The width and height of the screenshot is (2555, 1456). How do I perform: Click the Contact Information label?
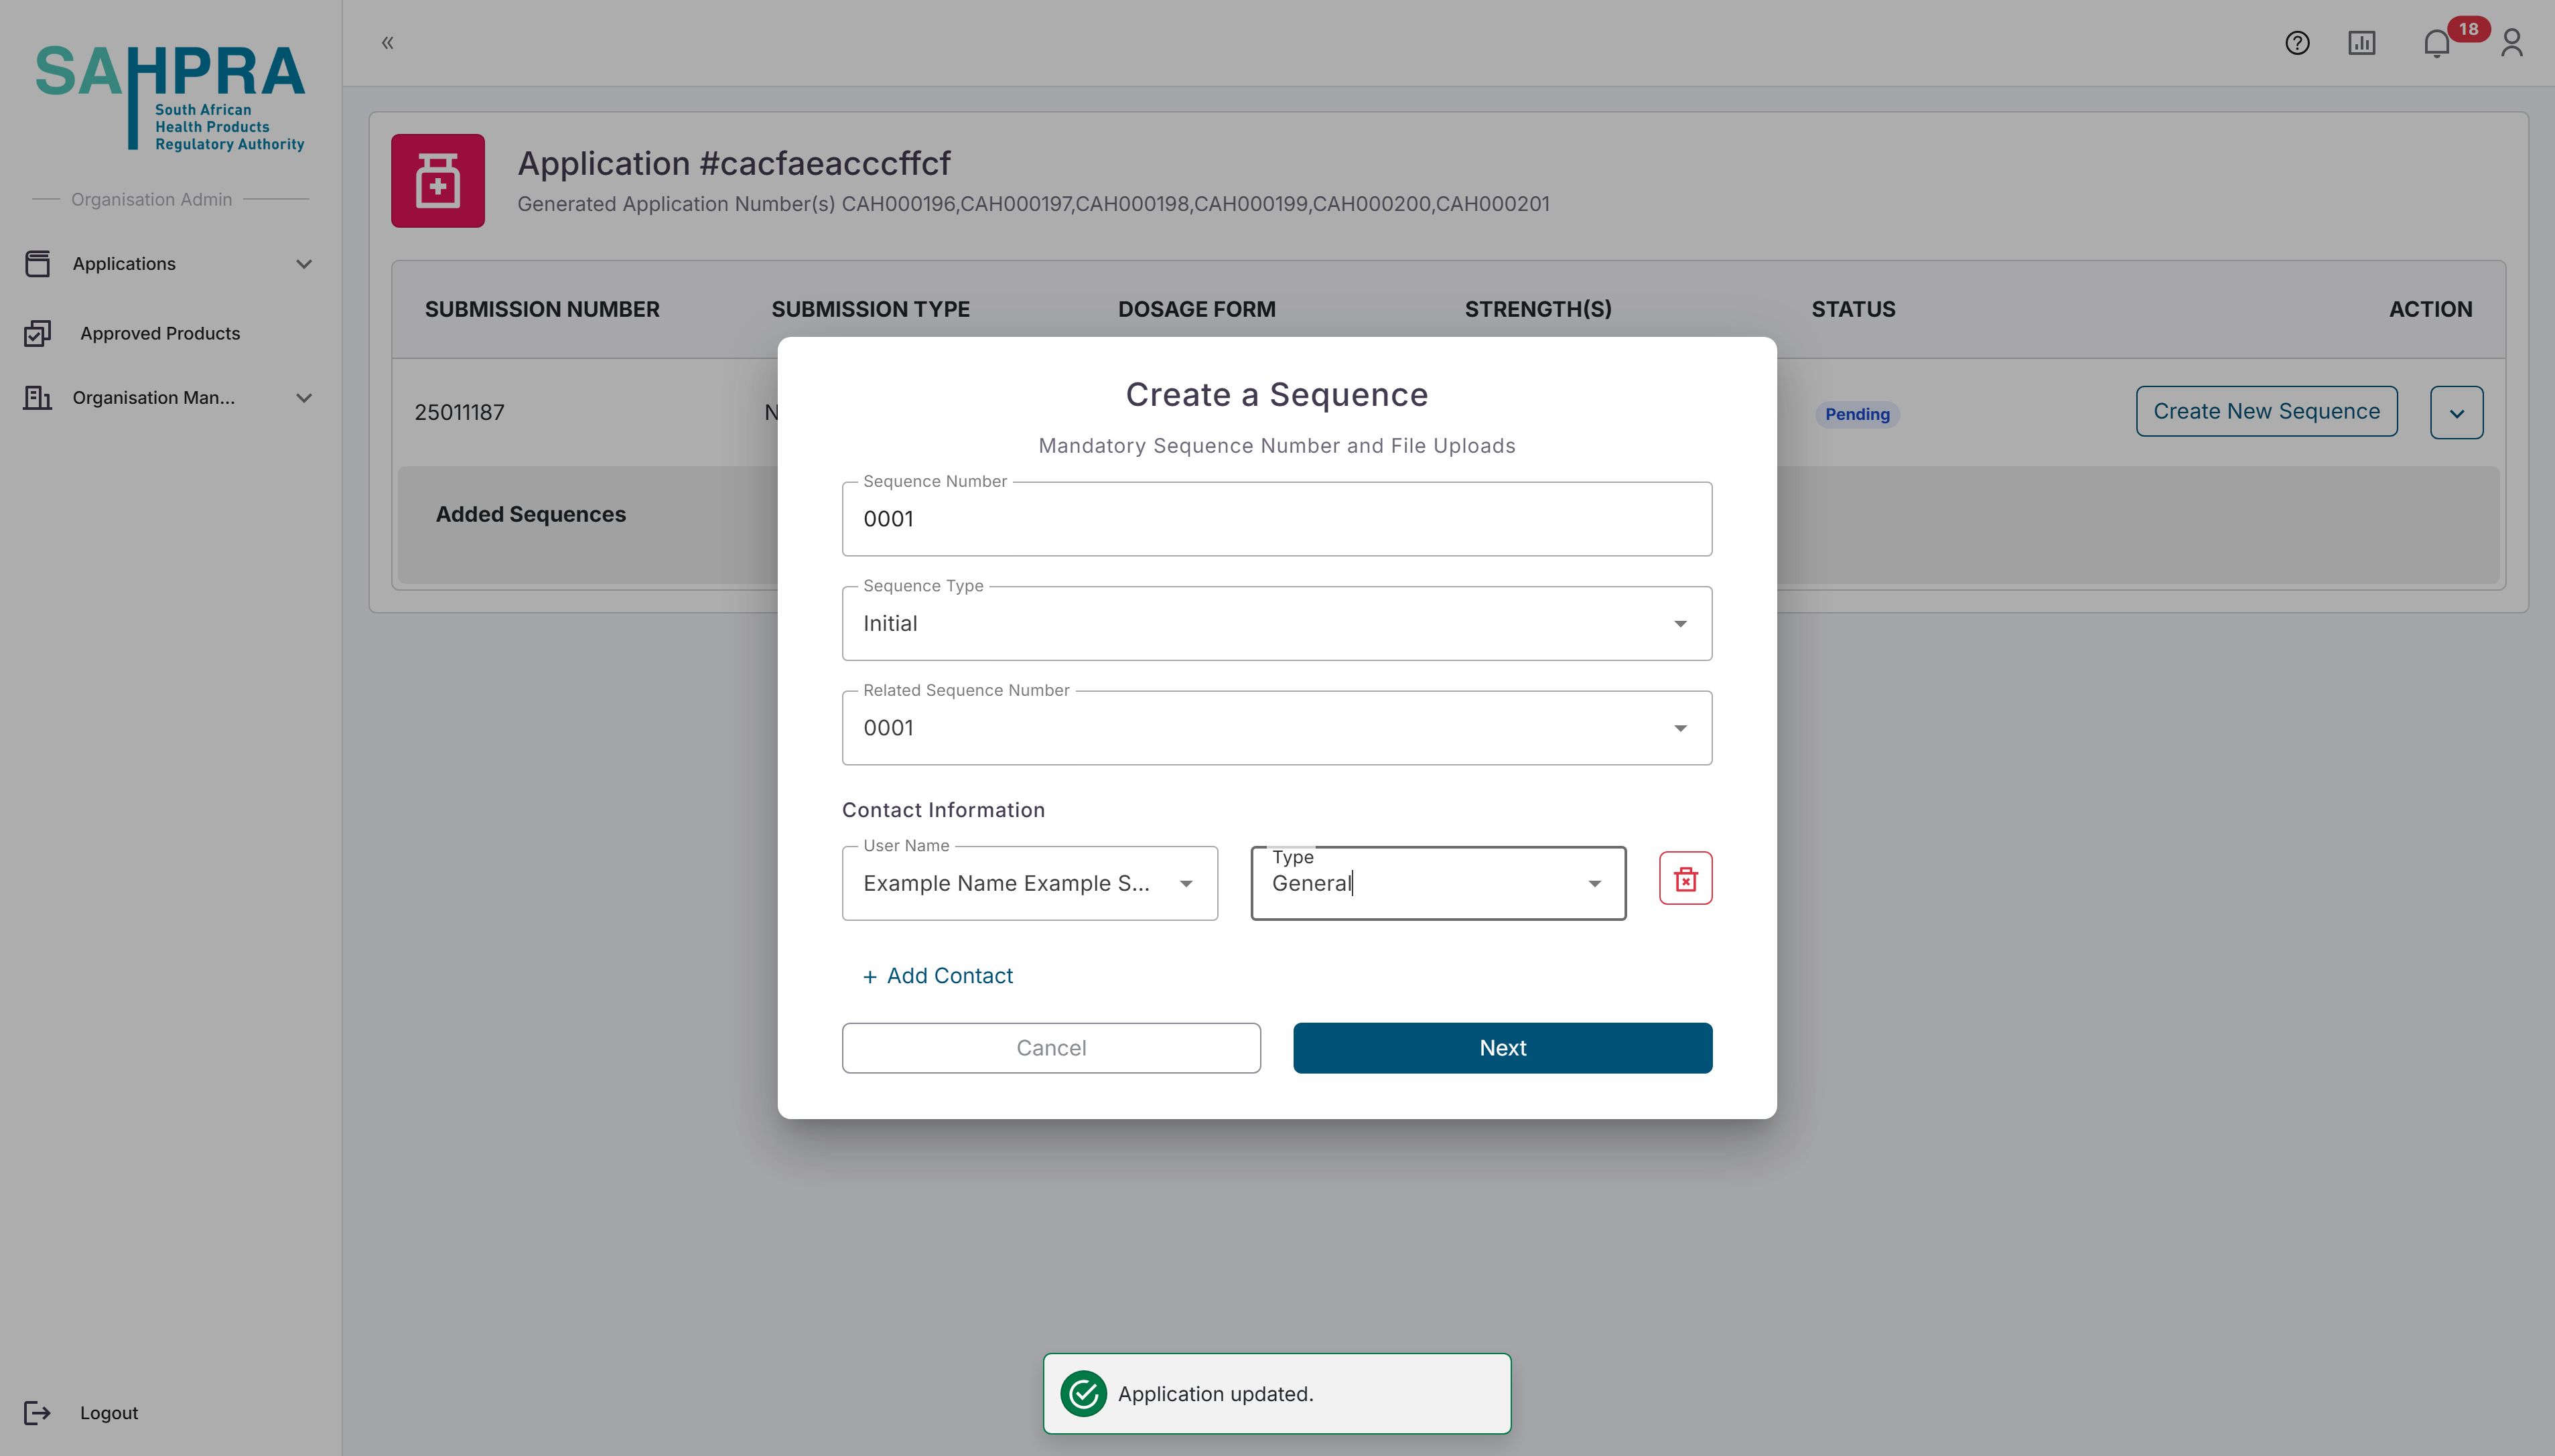point(943,810)
